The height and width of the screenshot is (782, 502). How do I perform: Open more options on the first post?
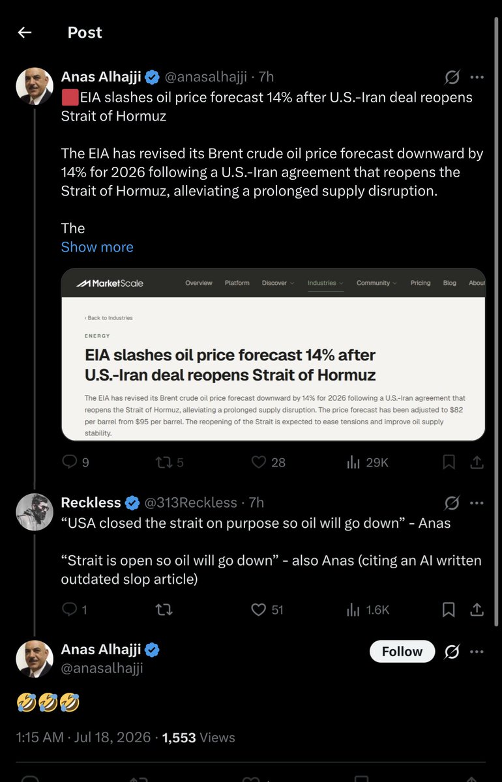coord(477,78)
